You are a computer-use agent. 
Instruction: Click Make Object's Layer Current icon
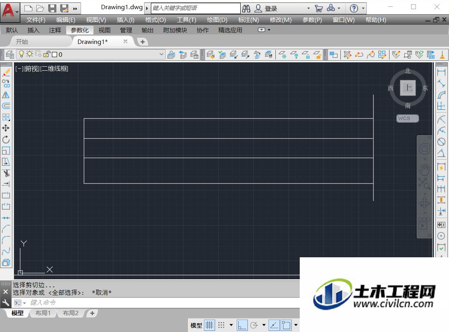171,54
